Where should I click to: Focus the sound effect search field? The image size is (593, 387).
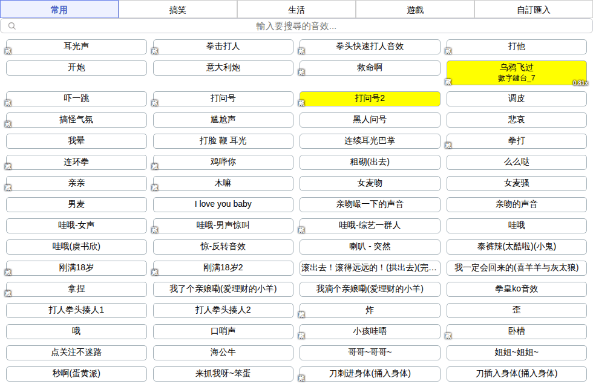tap(296, 26)
